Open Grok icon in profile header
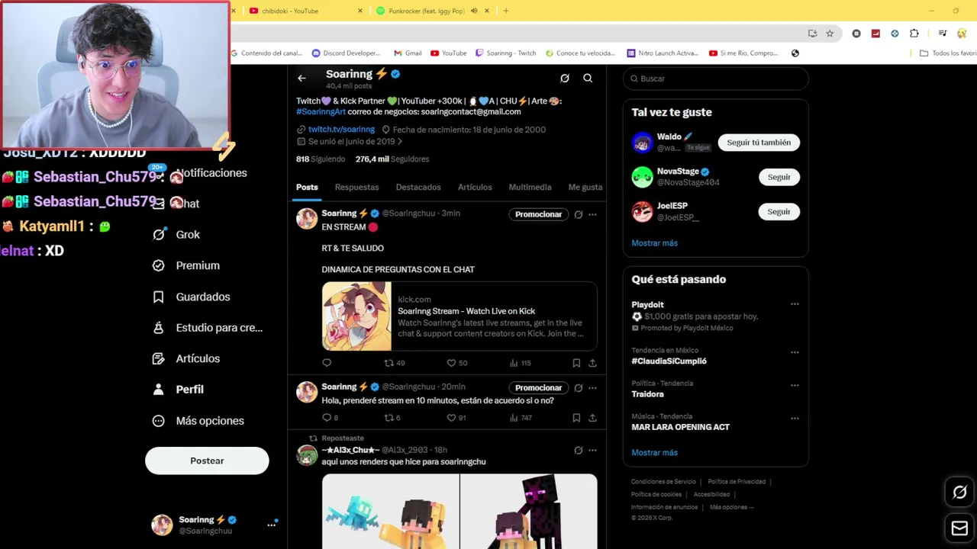 [565, 78]
